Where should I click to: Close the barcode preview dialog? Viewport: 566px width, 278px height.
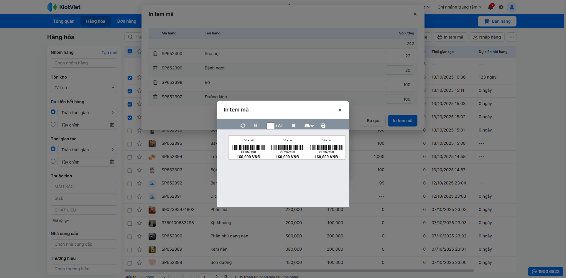(340, 110)
